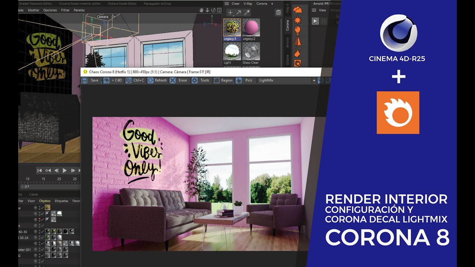Open the Mostrar viewport menu
Viewport: 475px width, 267px height.
coord(33,10)
